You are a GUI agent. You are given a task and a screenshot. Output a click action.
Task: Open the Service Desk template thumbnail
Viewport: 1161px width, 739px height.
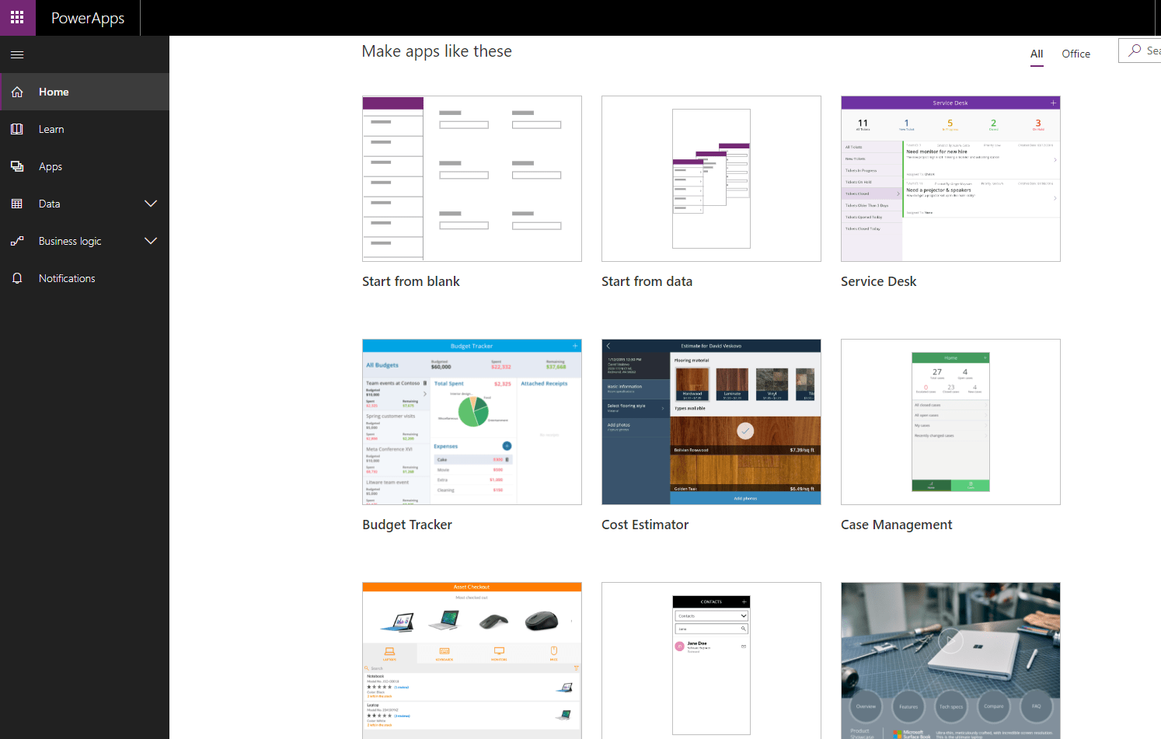coord(950,179)
